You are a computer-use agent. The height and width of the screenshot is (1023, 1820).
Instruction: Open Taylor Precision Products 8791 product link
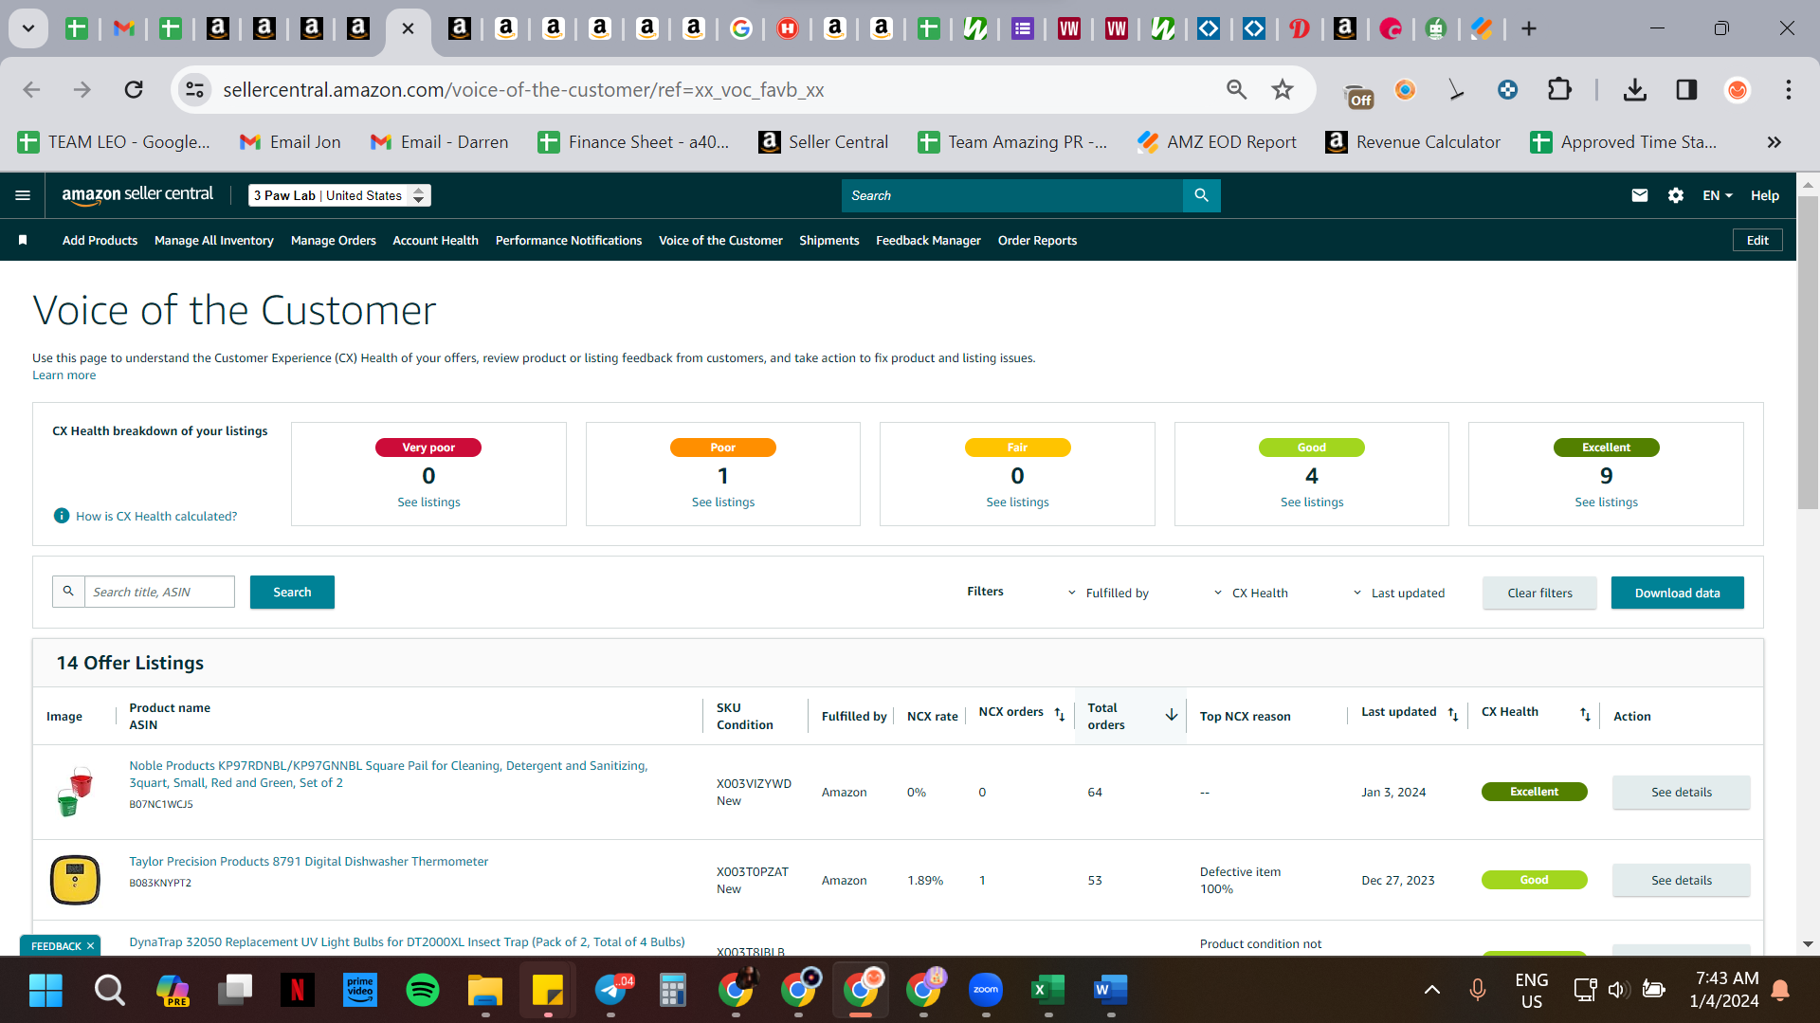(309, 862)
